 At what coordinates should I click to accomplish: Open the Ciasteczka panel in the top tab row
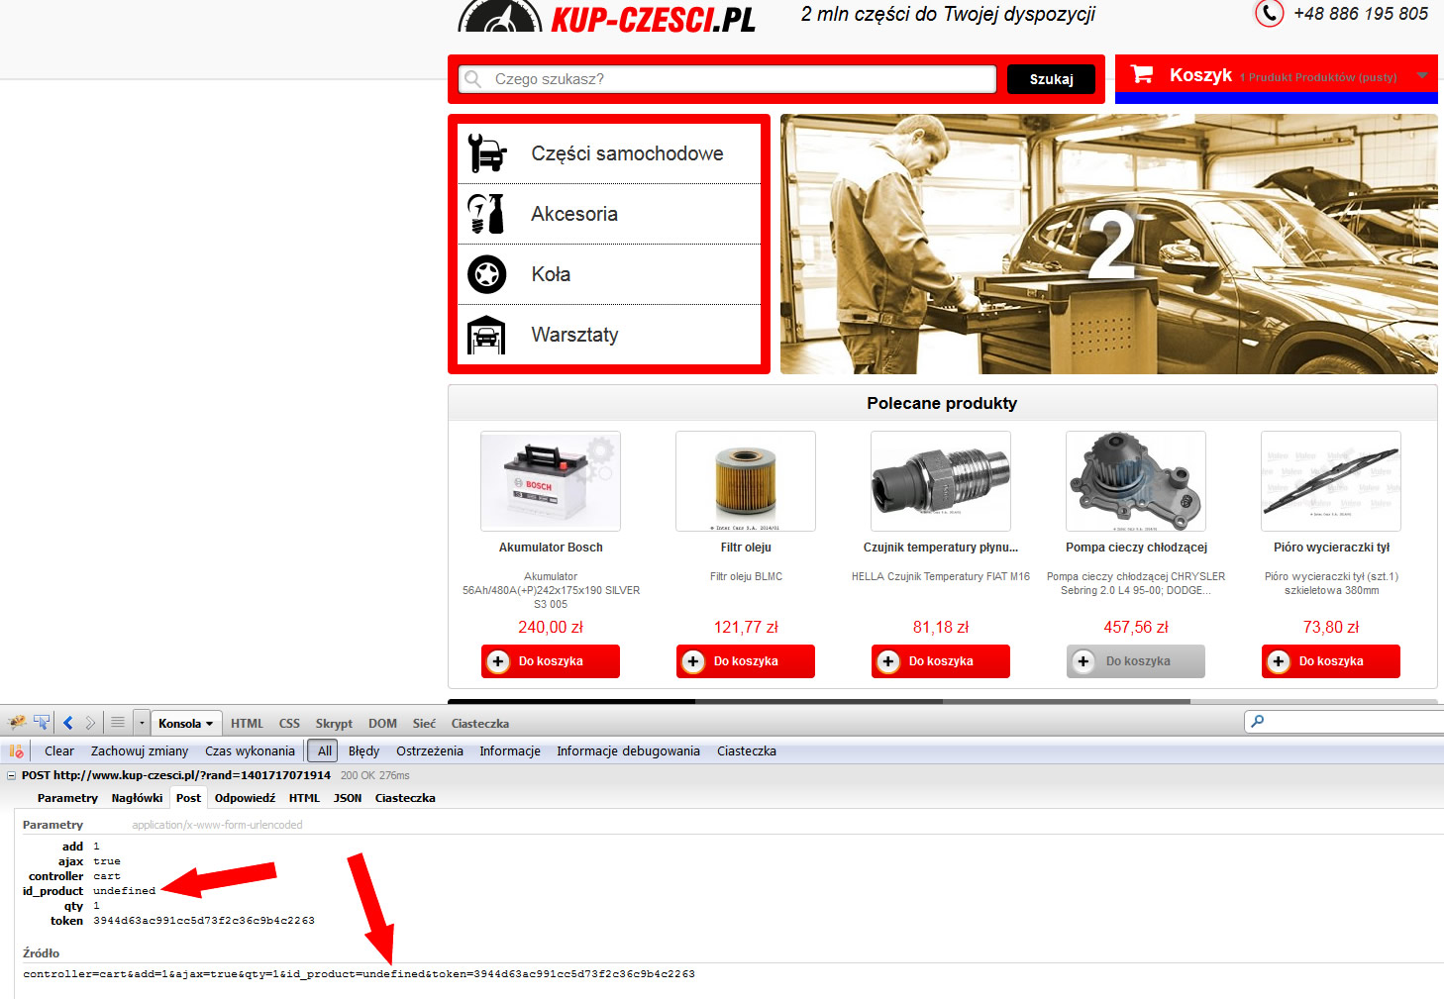click(480, 724)
